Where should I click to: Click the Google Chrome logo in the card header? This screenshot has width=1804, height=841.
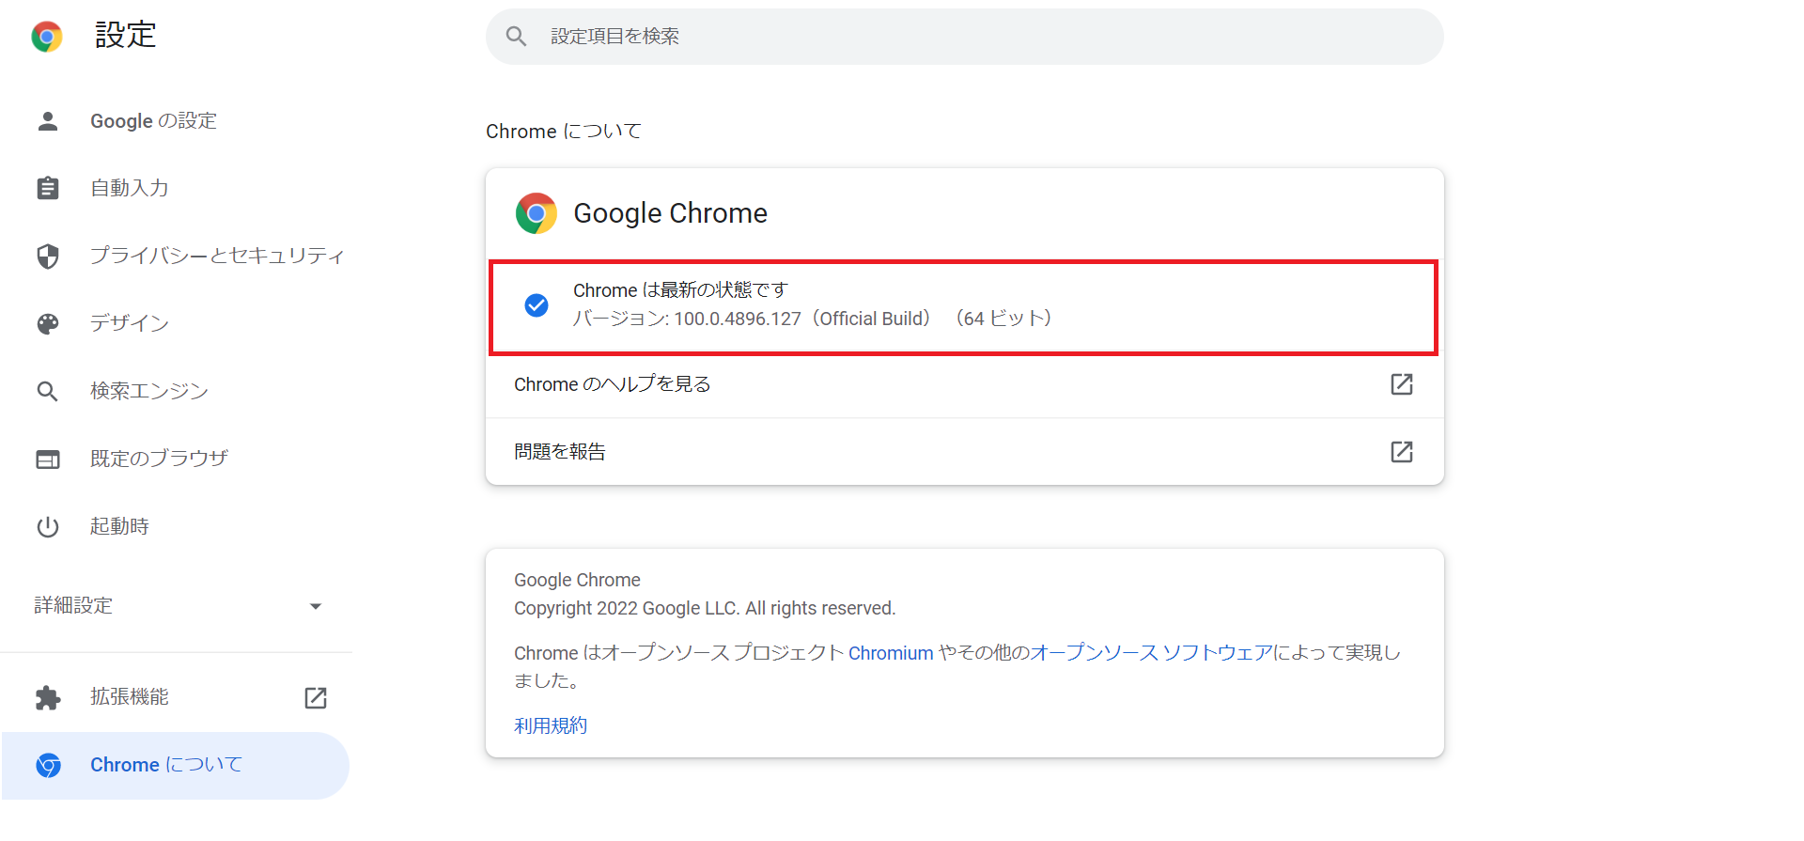[x=537, y=213]
